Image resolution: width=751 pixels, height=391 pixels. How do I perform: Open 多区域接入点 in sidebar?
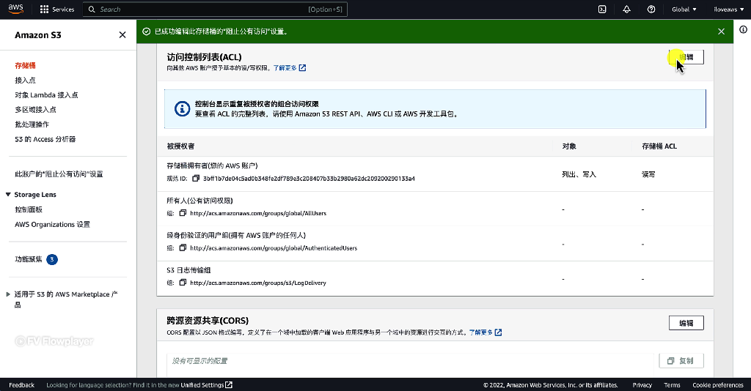tap(35, 109)
